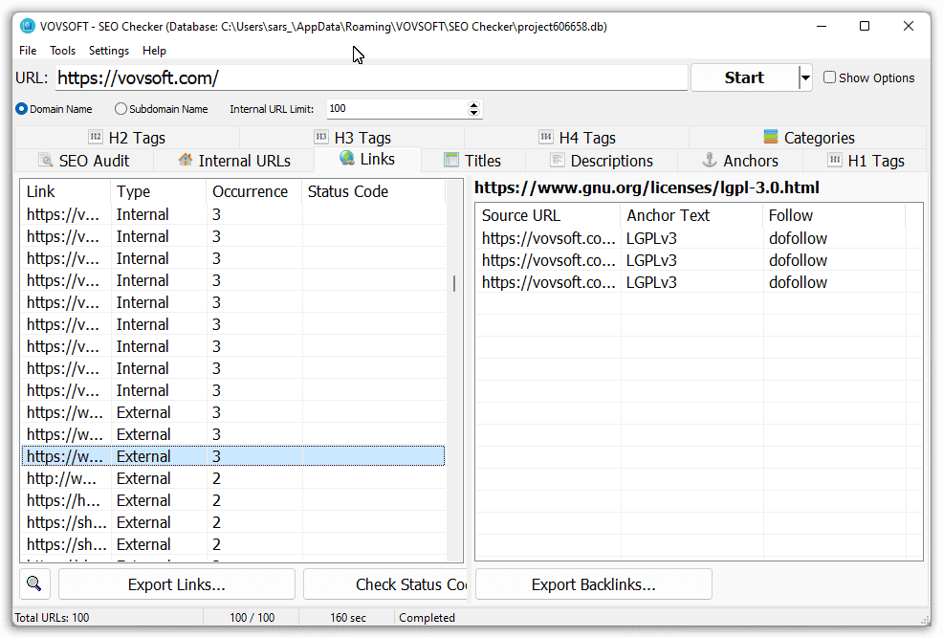Click the Export Backlinks... button

(x=594, y=583)
